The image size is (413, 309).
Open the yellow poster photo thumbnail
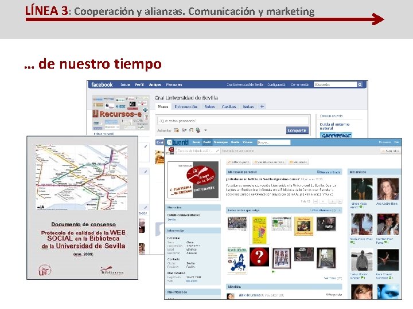pos(259,230)
